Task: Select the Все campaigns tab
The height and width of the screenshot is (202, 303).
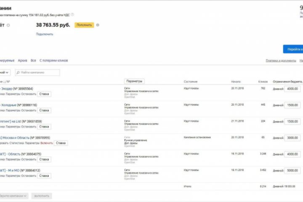Action: pyautogui.click(x=33, y=61)
